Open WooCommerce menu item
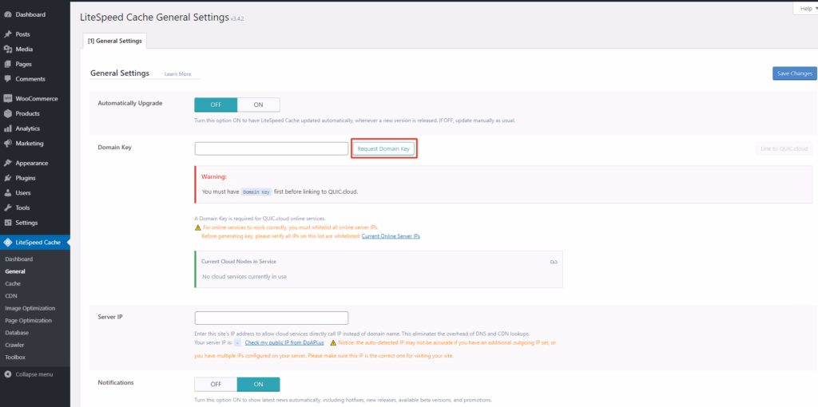 click(x=35, y=98)
